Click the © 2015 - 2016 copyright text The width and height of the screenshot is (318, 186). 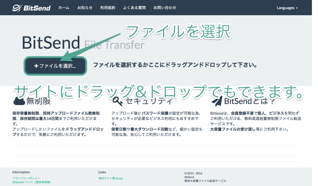[x=193, y=173]
